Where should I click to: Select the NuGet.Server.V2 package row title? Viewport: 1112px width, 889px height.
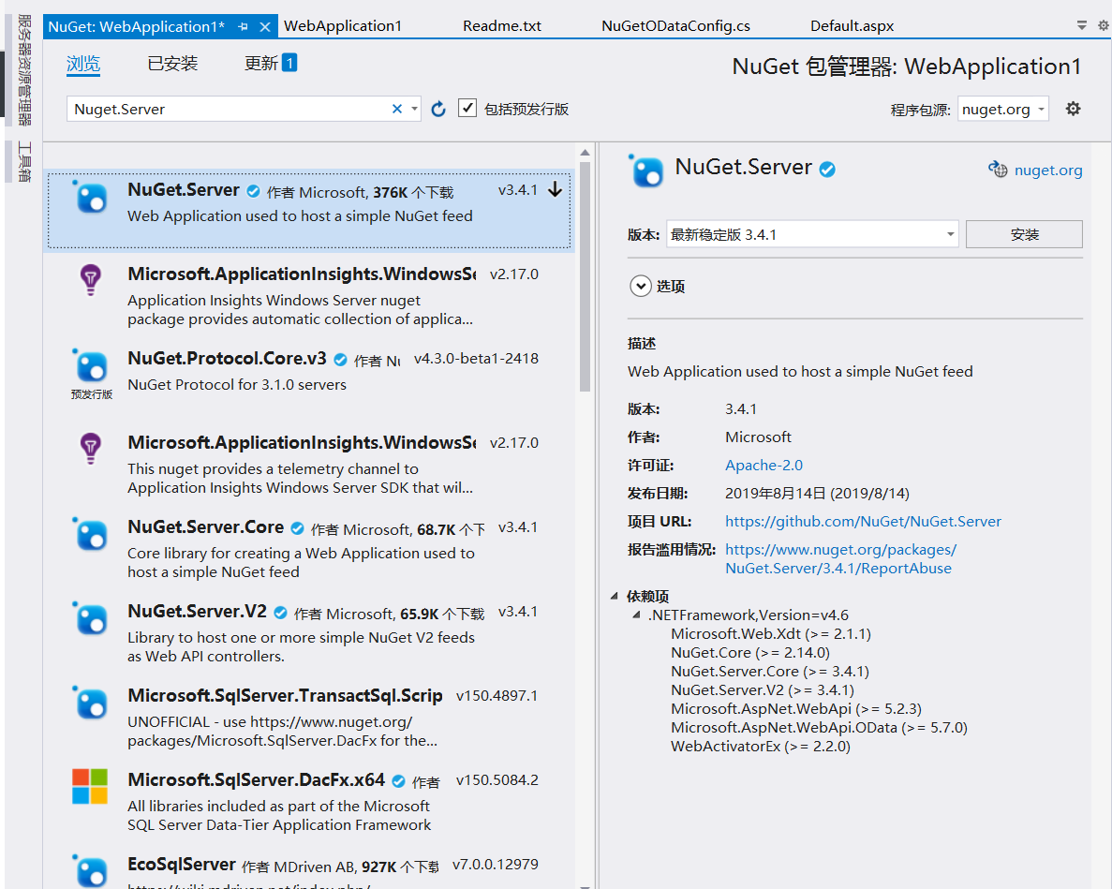tap(197, 611)
